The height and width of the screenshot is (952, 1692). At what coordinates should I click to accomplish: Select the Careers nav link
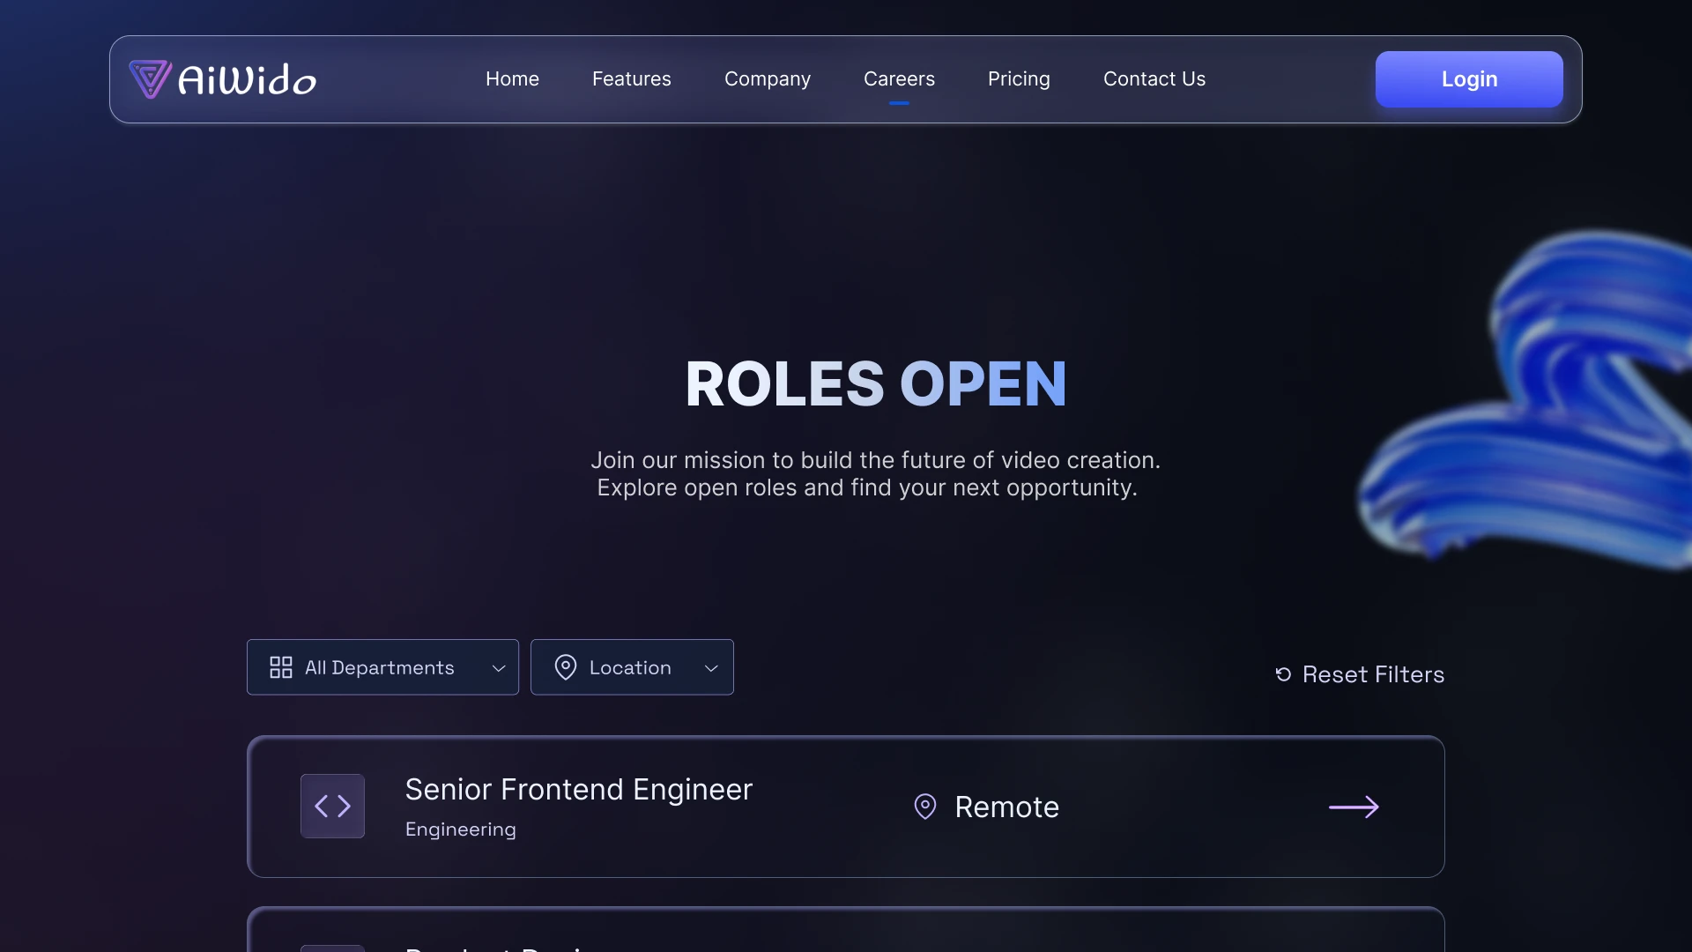[x=899, y=79]
